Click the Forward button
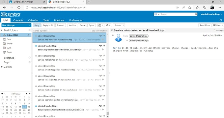224x118 pixels. pos(60,25)
